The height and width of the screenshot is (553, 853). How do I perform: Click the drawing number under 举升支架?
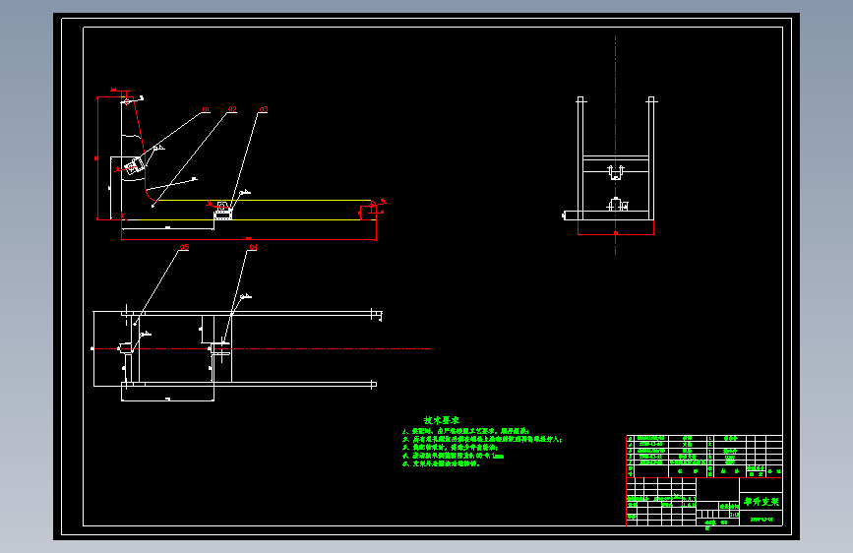[762, 520]
